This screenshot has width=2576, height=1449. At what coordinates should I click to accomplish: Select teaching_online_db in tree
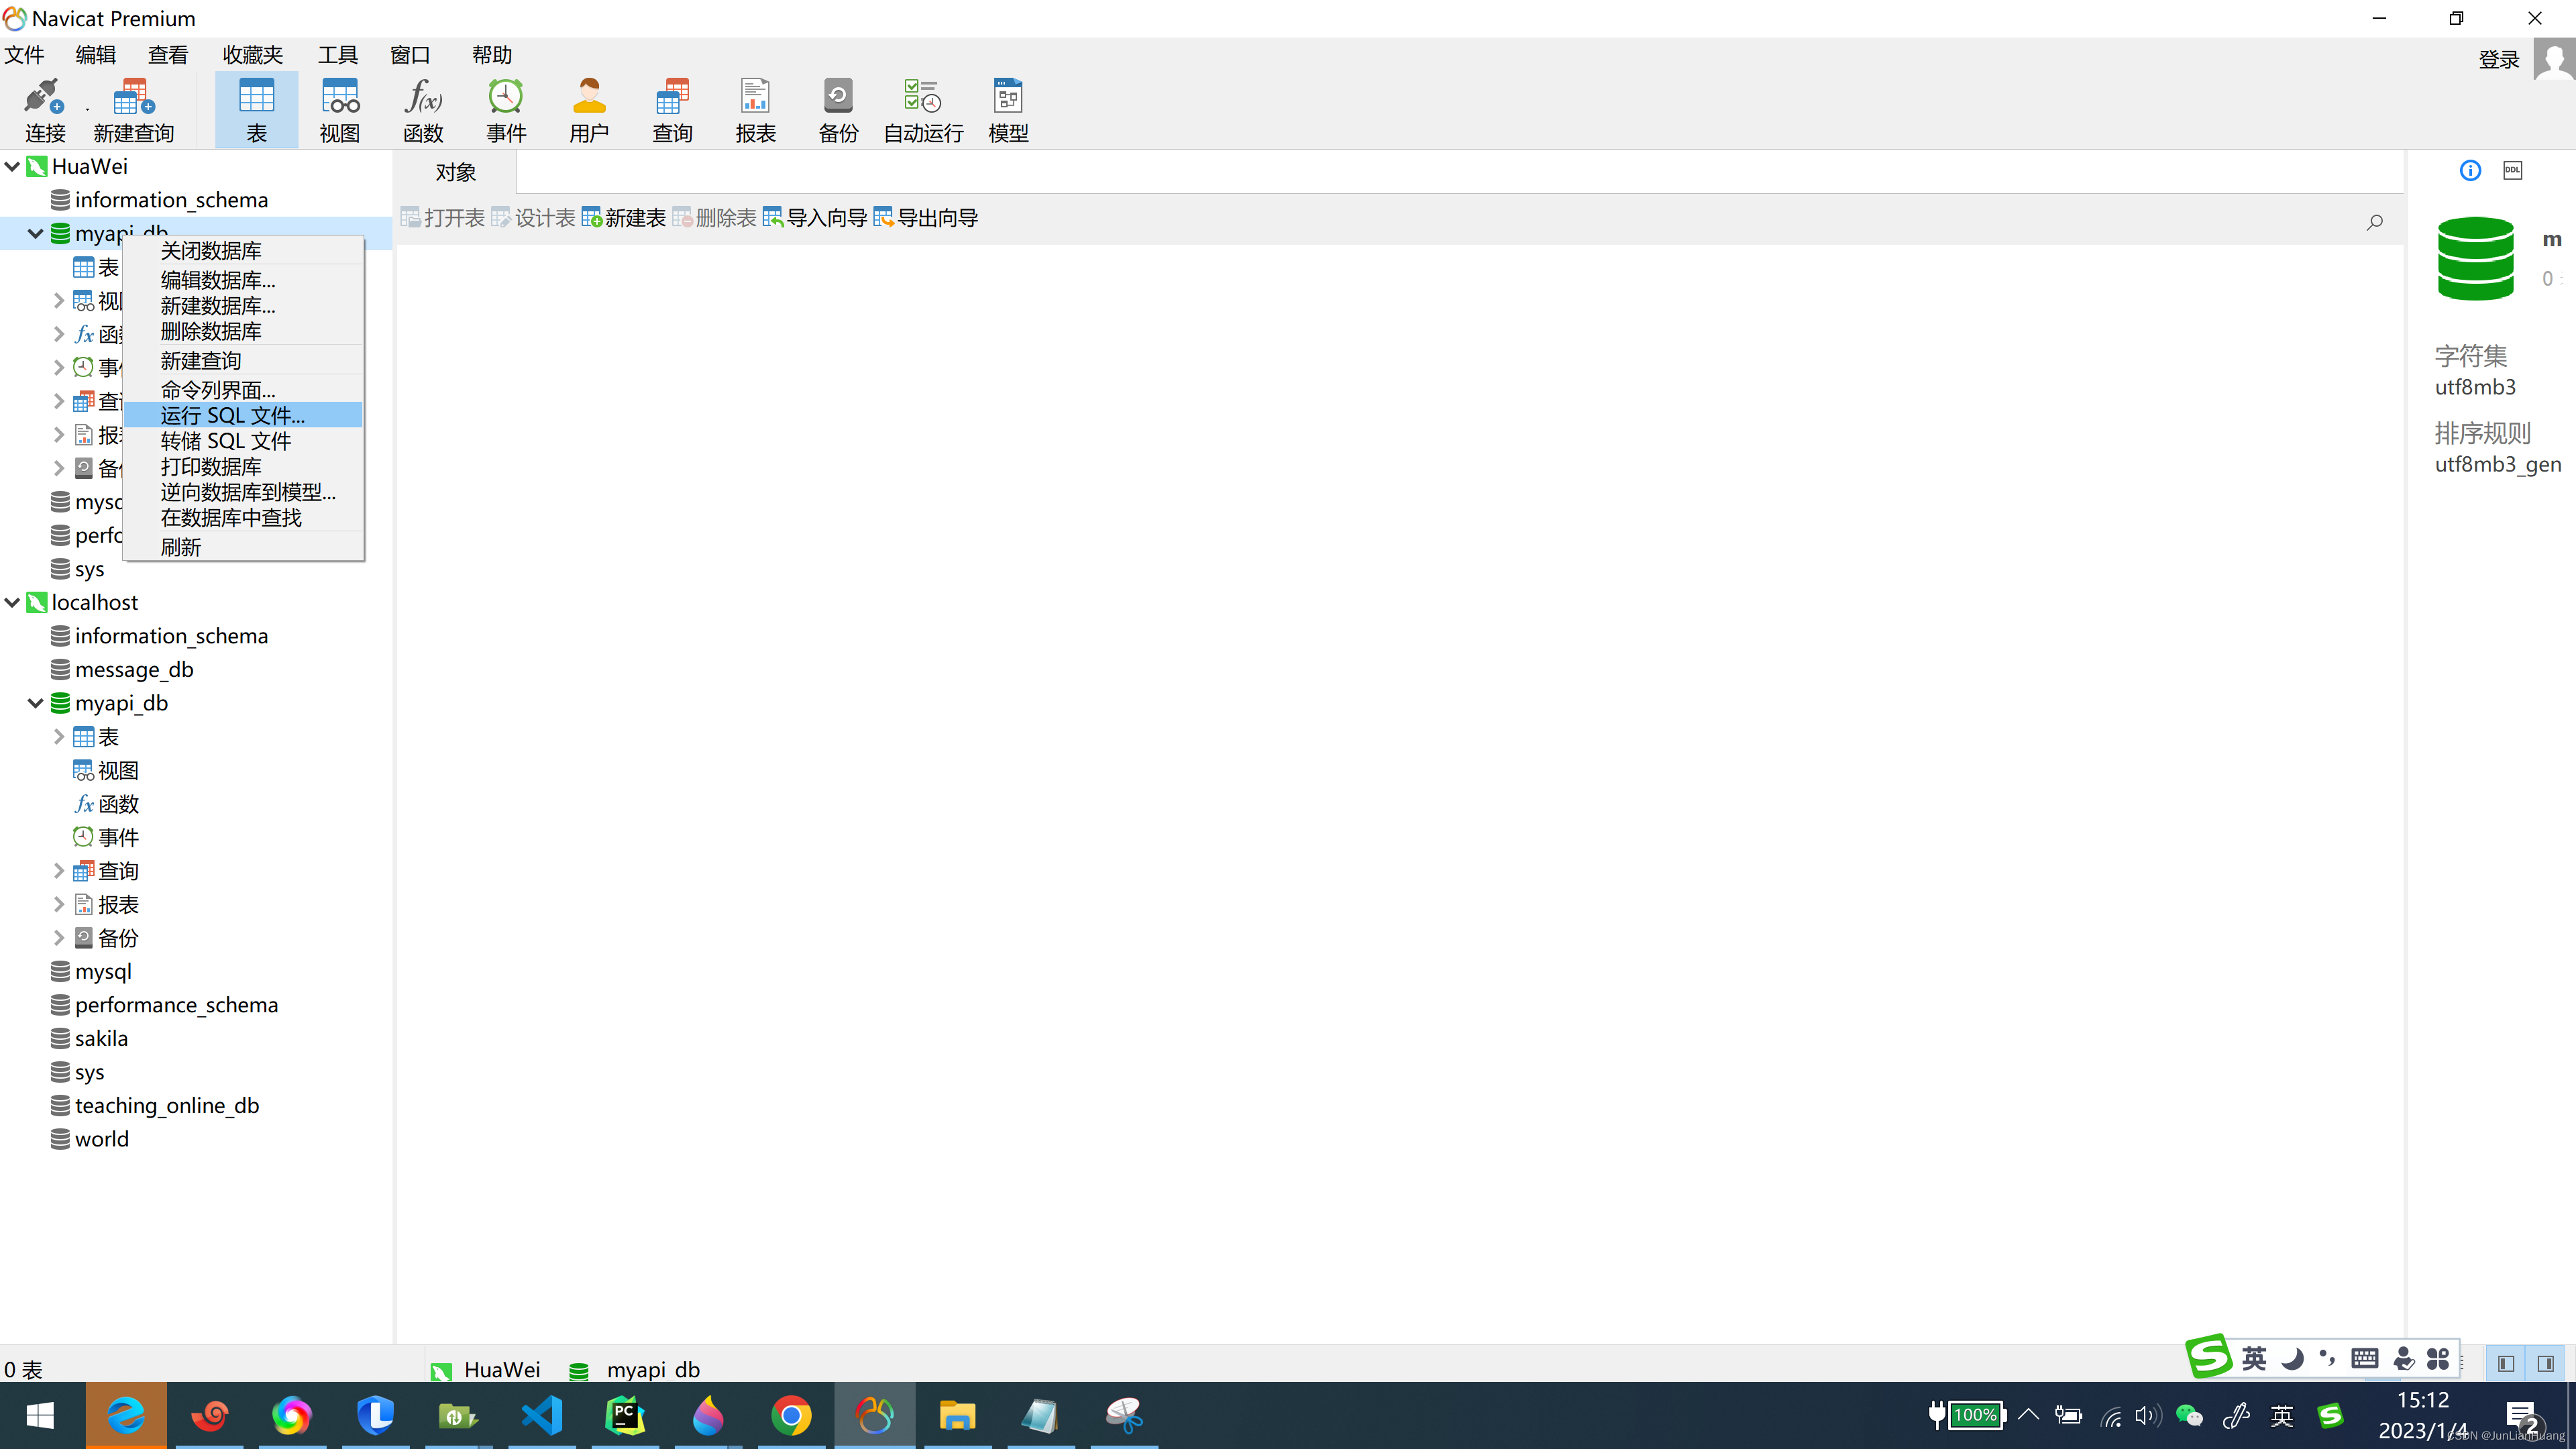[x=167, y=1105]
